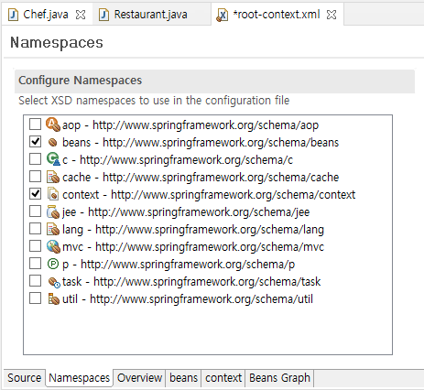Enable the aop namespace checkbox
424x390 pixels.
[35, 125]
